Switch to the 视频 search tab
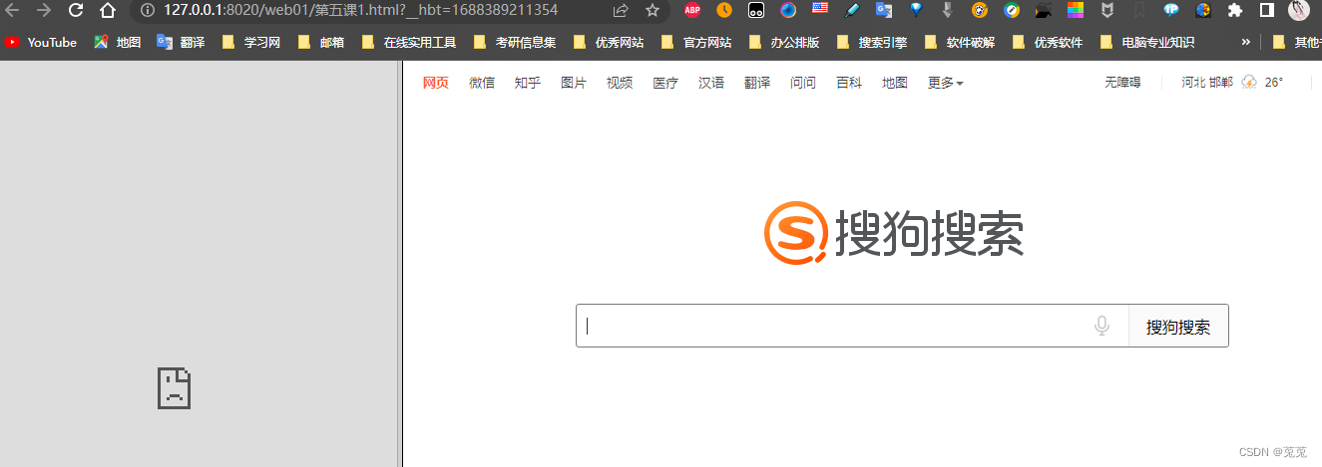Viewport: 1322px width, 467px height. tap(620, 83)
